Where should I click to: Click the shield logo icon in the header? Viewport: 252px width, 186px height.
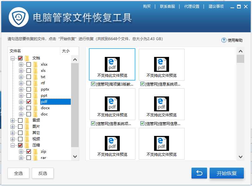click(19, 17)
